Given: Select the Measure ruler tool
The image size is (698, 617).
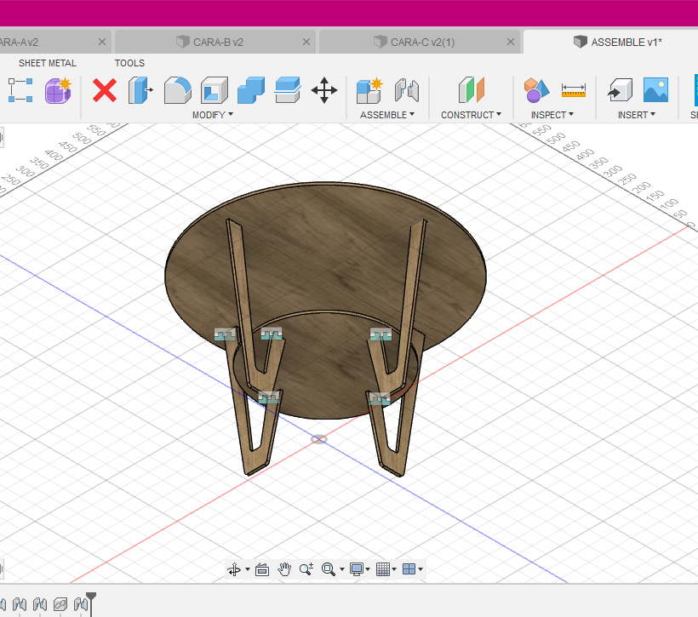Looking at the screenshot, I should click(x=574, y=90).
